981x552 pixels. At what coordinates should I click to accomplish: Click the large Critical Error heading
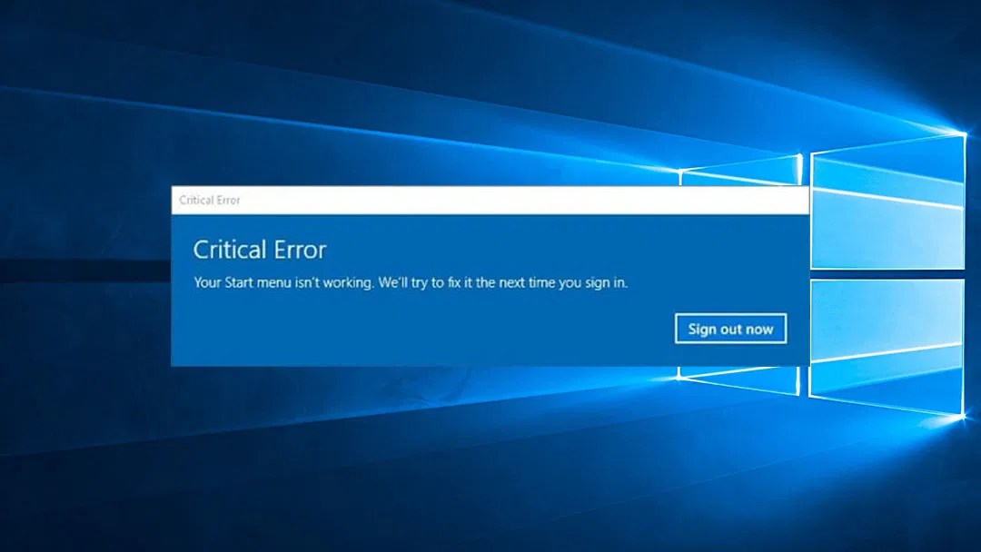[260, 250]
